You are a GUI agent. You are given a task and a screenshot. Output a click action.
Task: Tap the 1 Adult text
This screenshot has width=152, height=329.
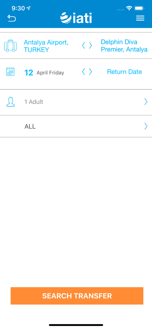pyautogui.click(x=34, y=102)
